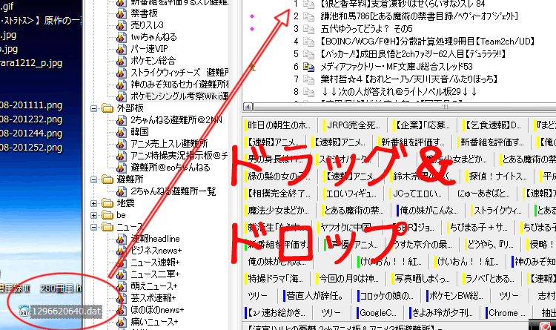Click thread document icon on row 7
Viewport: 556px width, 330px height.
point(308,79)
